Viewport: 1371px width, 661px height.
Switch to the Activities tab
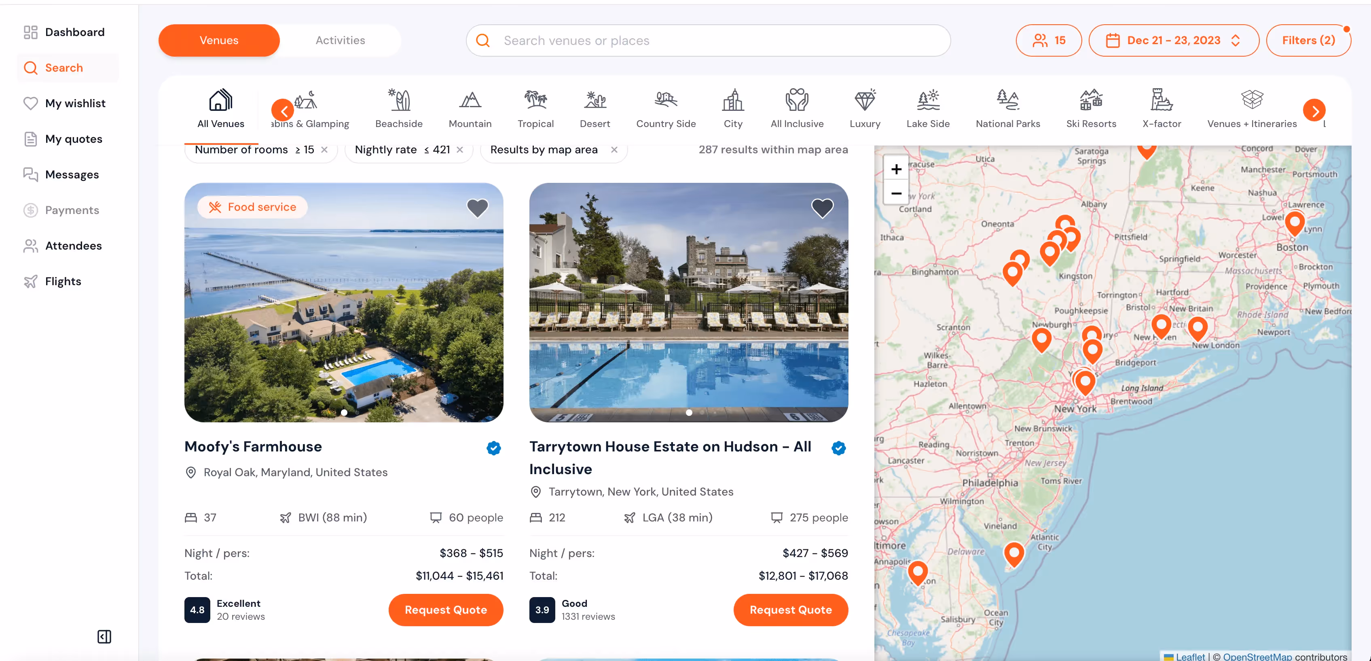click(340, 40)
